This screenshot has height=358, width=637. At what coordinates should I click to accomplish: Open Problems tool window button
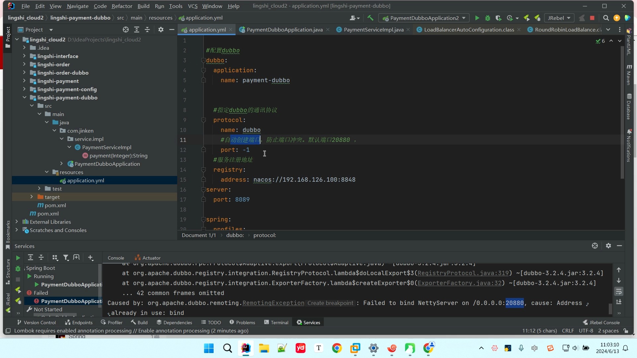point(242,322)
